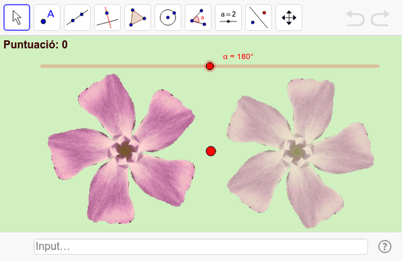Viewport: 403px width, 262px height.
Task: Redo the last undone action
Action: (380, 18)
